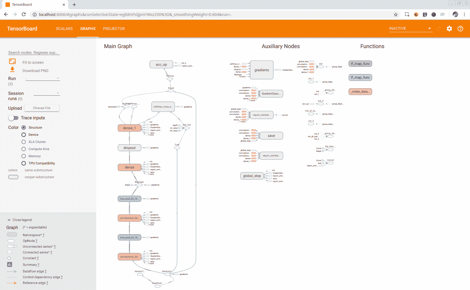Switch to the SCALARS tab
The image size is (470, 290).
64,29
